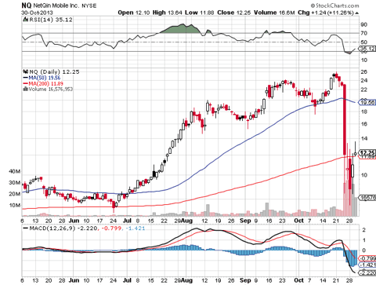Viewport: 376px width, 285px height.
Task: Click the 19.56 MA(50) price tag on the axis
Action: [367, 102]
